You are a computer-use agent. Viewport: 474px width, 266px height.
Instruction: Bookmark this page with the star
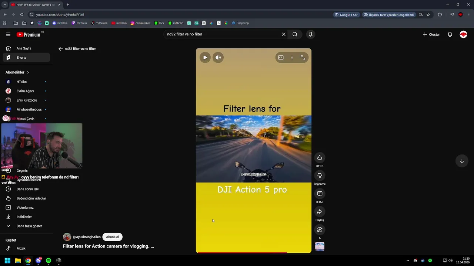click(428, 15)
